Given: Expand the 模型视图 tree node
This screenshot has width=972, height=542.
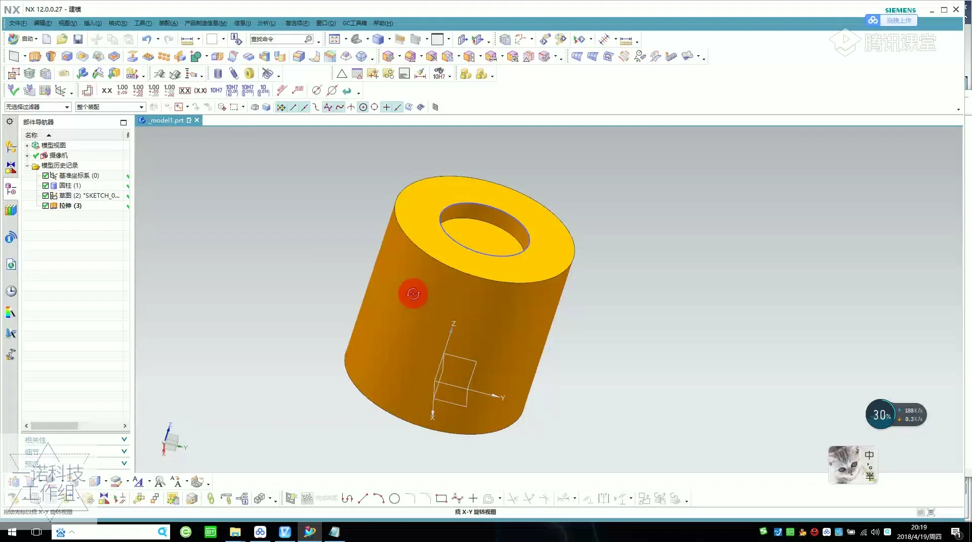Looking at the screenshot, I should coord(27,146).
